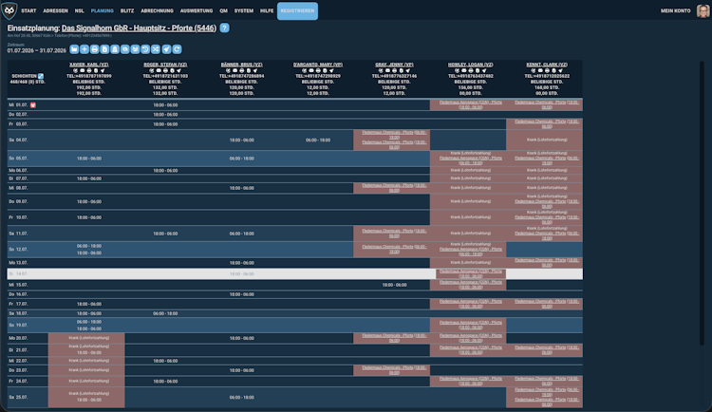Open the MEIN KONTO menu
712x412 pixels.
pos(675,10)
